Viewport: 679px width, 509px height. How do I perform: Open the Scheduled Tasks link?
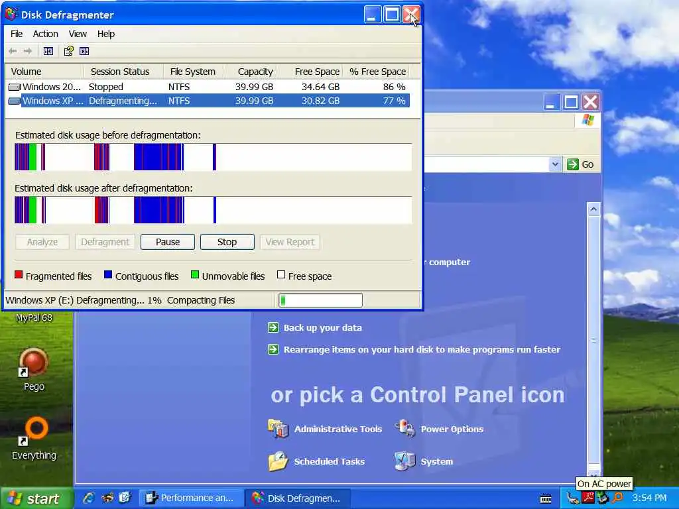click(329, 461)
